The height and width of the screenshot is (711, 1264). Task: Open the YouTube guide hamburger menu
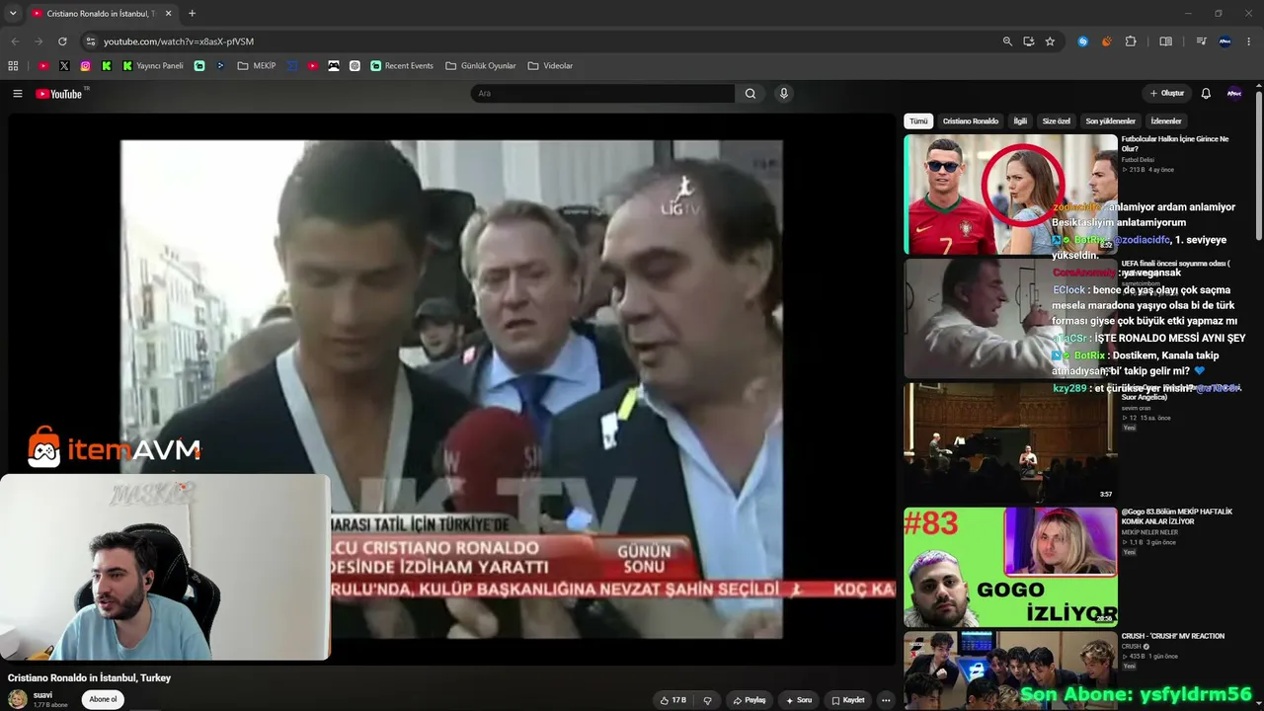click(x=17, y=94)
